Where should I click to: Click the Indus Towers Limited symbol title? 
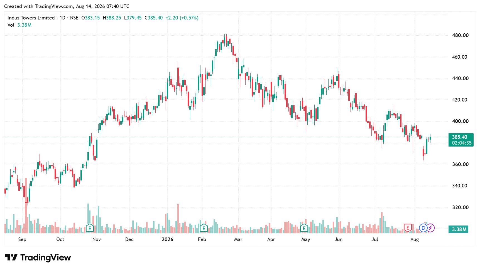click(31, 18)
